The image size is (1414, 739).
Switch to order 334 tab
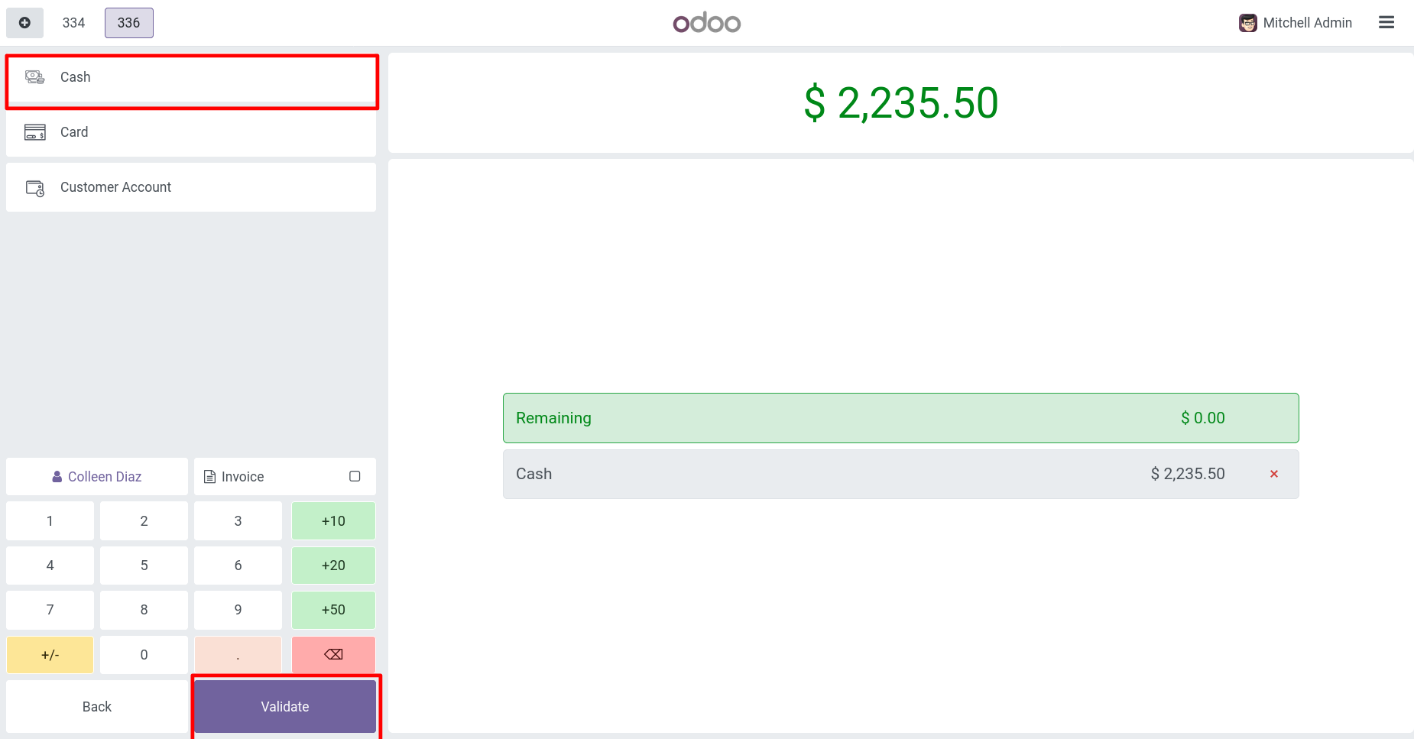[x=73, y=23]
